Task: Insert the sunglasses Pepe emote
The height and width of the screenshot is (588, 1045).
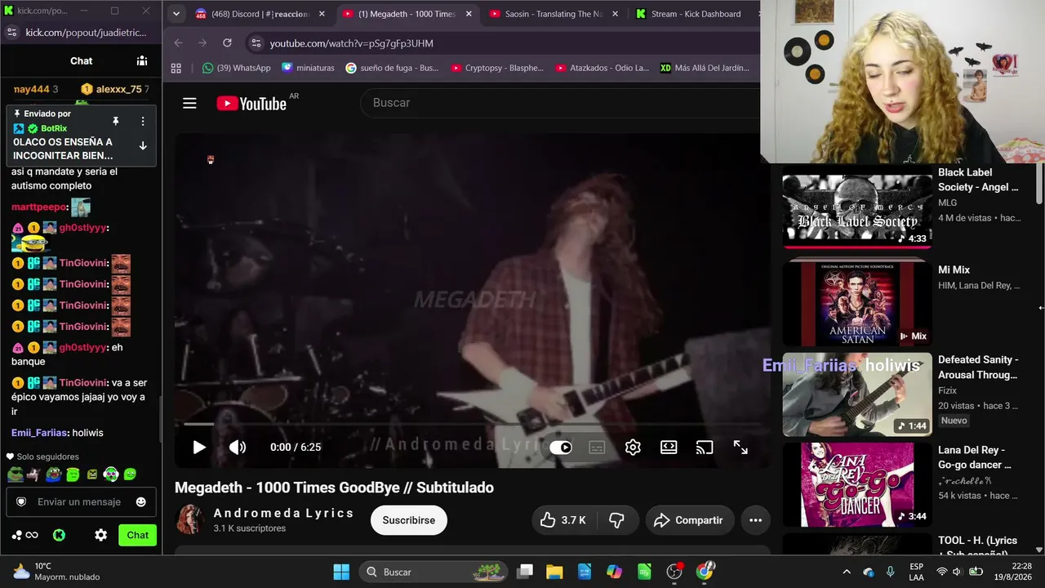Action: coord(16,474)
